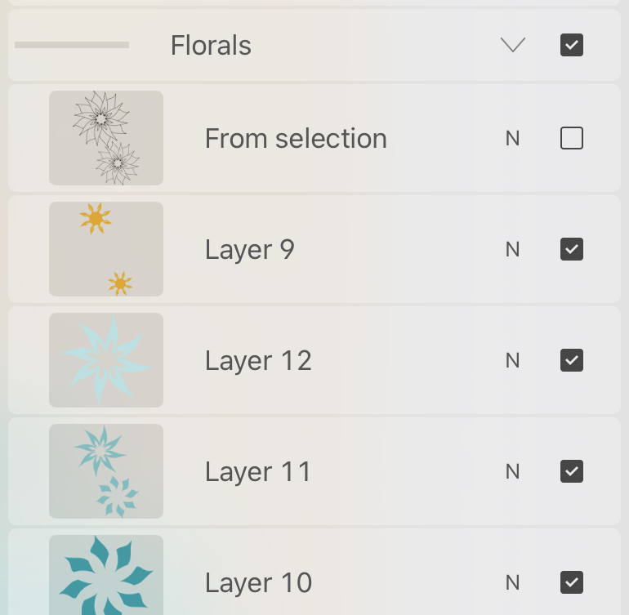Select the Florals group name
The image size is (629, 615).
(x=211, y=46)
